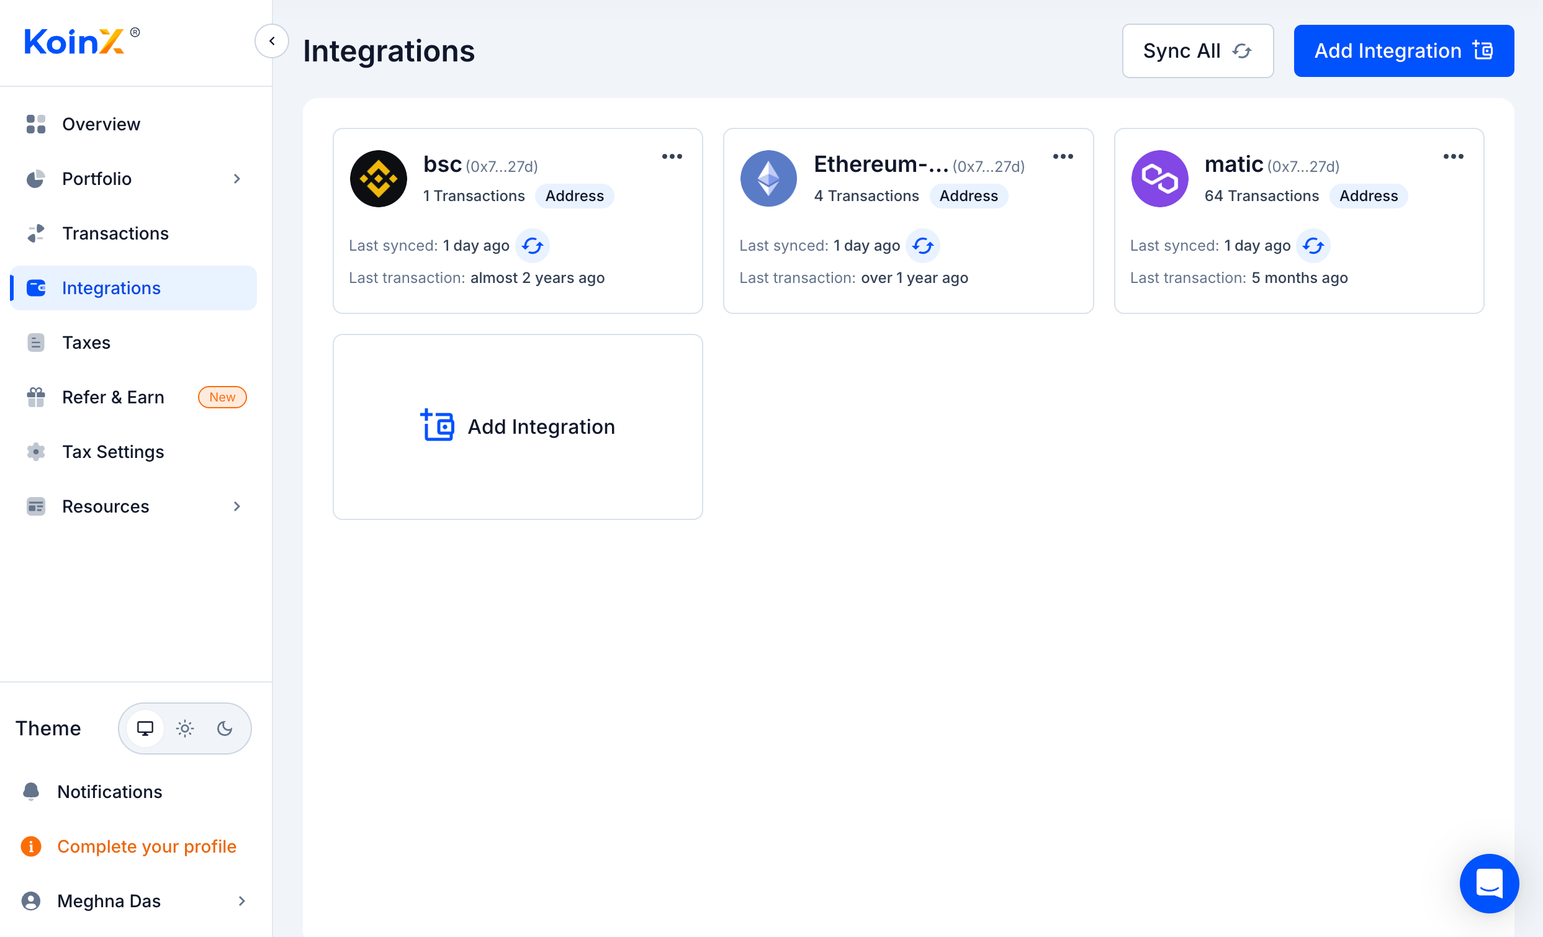1543x937 pixels.
Task: Resync the Ethereum wallet integration
Action: tap(922, 245)
